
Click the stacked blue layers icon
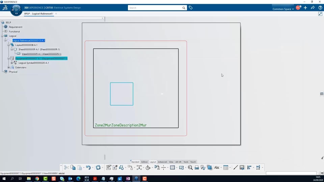click(210, 168)
